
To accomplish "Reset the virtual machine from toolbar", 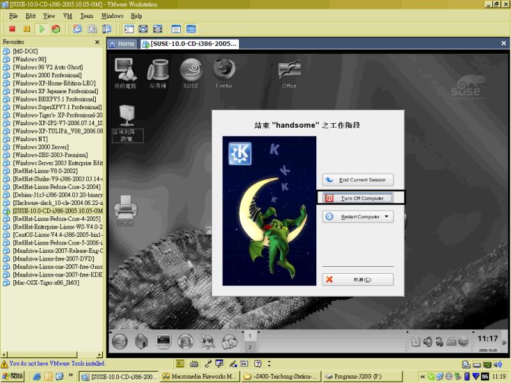I will 56,29.
